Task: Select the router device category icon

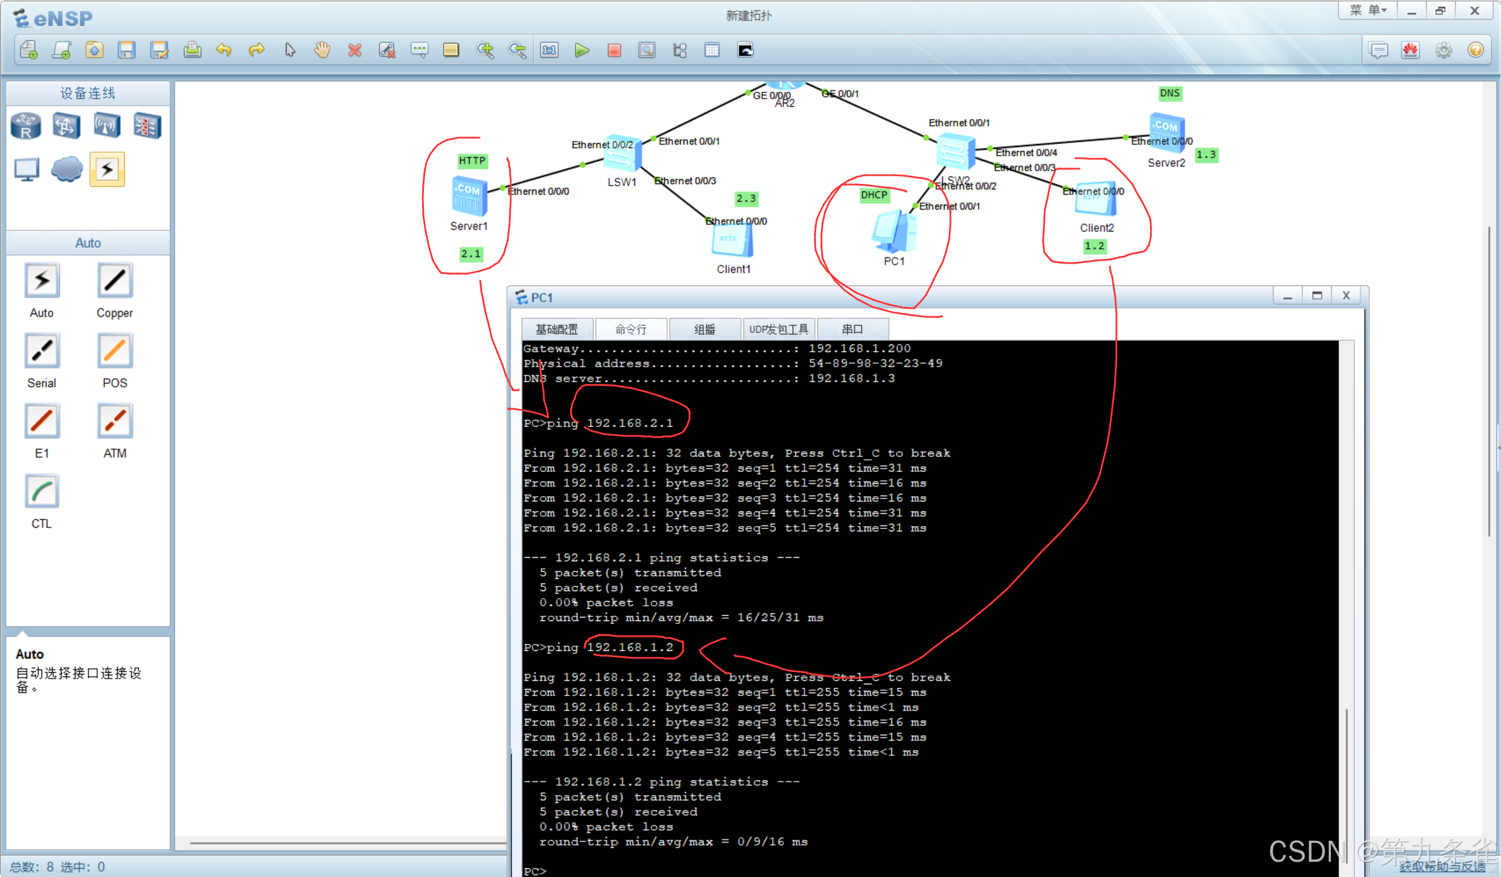Action: 26,126
